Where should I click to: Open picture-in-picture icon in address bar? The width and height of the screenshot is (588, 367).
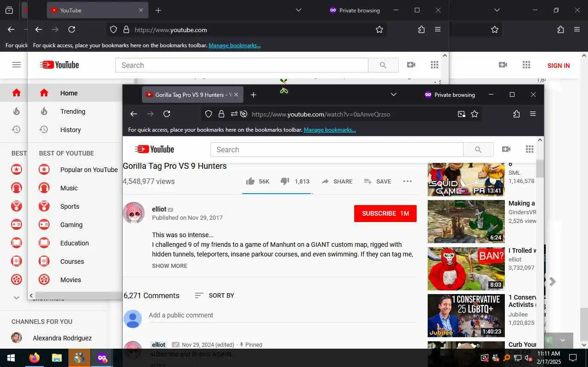[462, 114]
